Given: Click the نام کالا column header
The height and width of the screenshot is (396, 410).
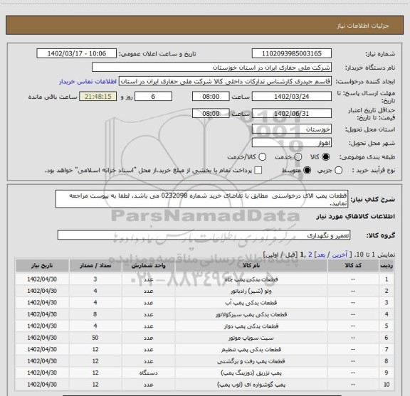Looking at the screenshot, I should click(251, 265).
